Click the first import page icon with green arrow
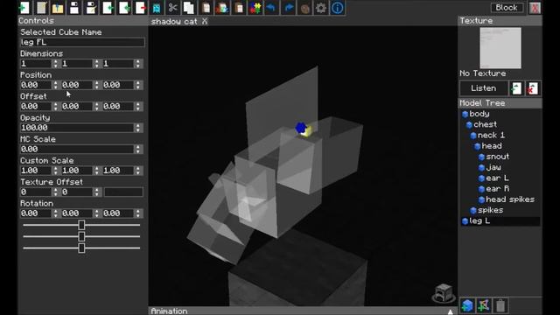Viewport: 560px width, 315px height. pos(108,8)
